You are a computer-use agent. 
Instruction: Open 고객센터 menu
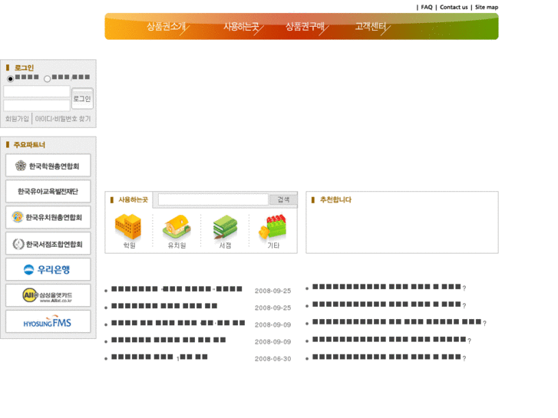371,26
